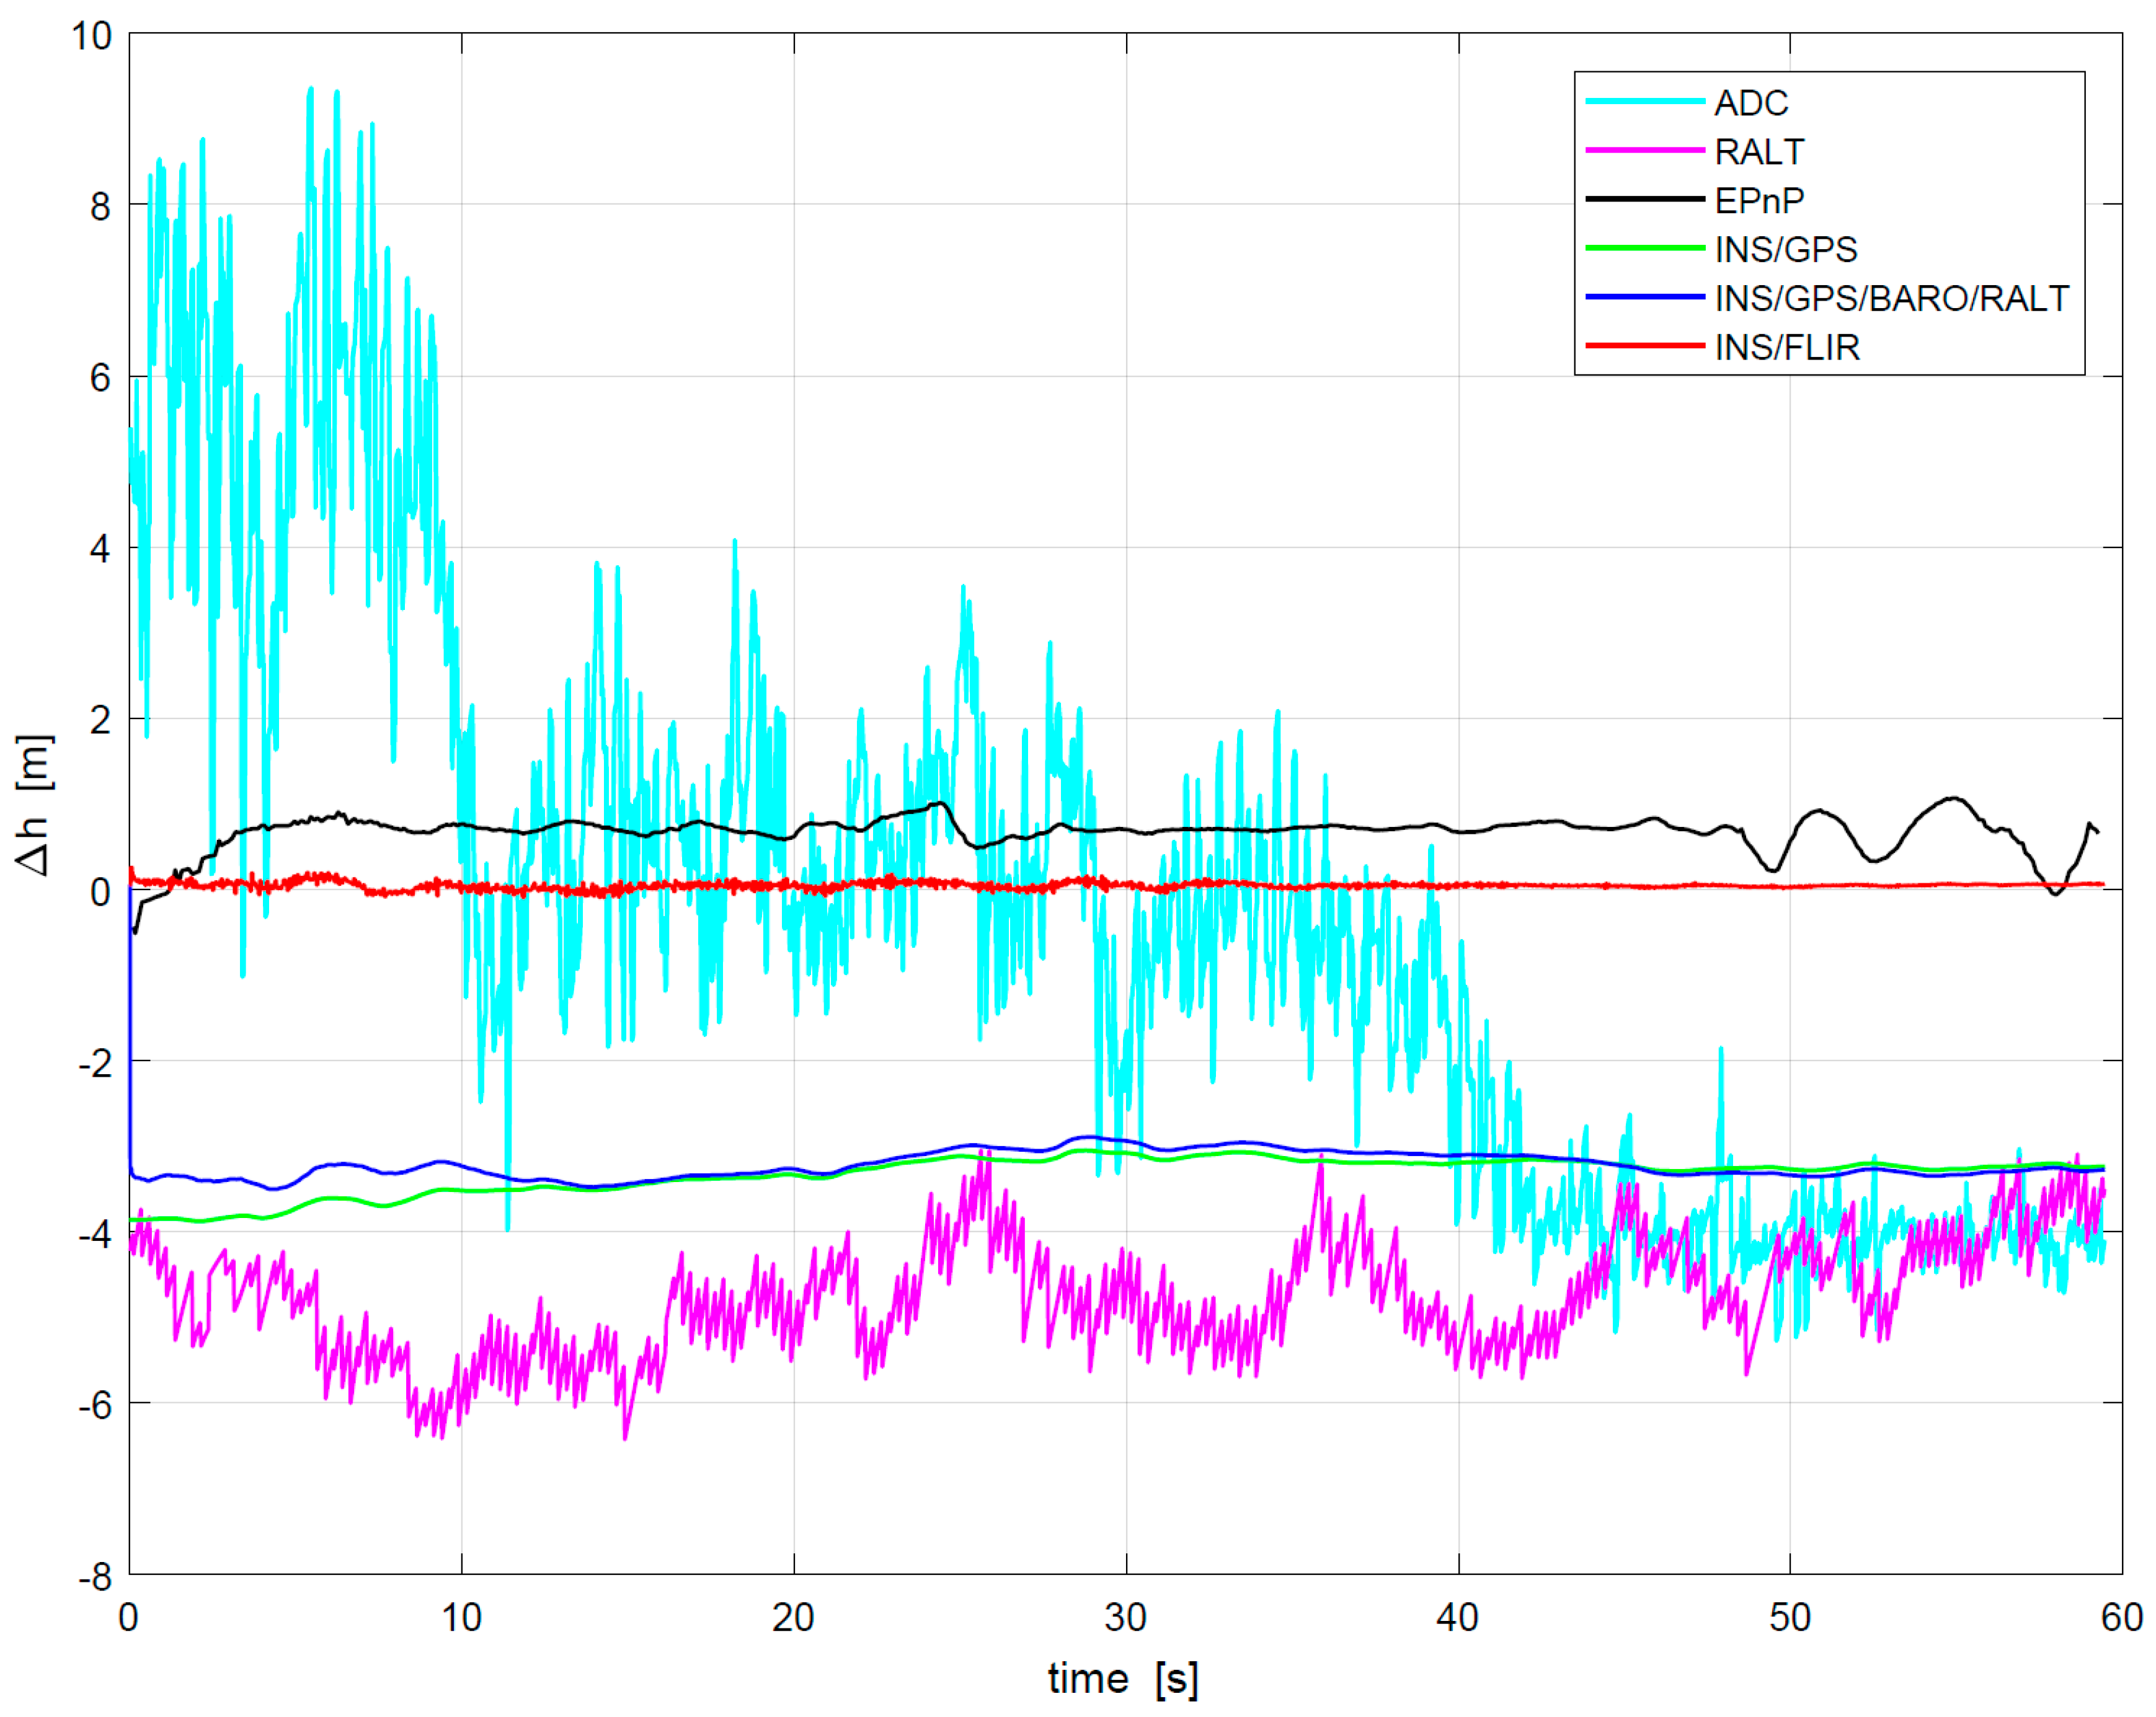Click x-axis tick label 20
The image size is (2156, 1717).
click(x=793, y=1617)
